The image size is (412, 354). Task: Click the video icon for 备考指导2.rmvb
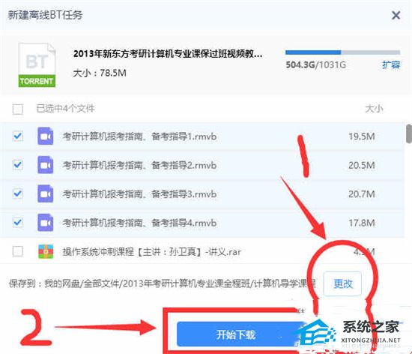tap(46, 165)
